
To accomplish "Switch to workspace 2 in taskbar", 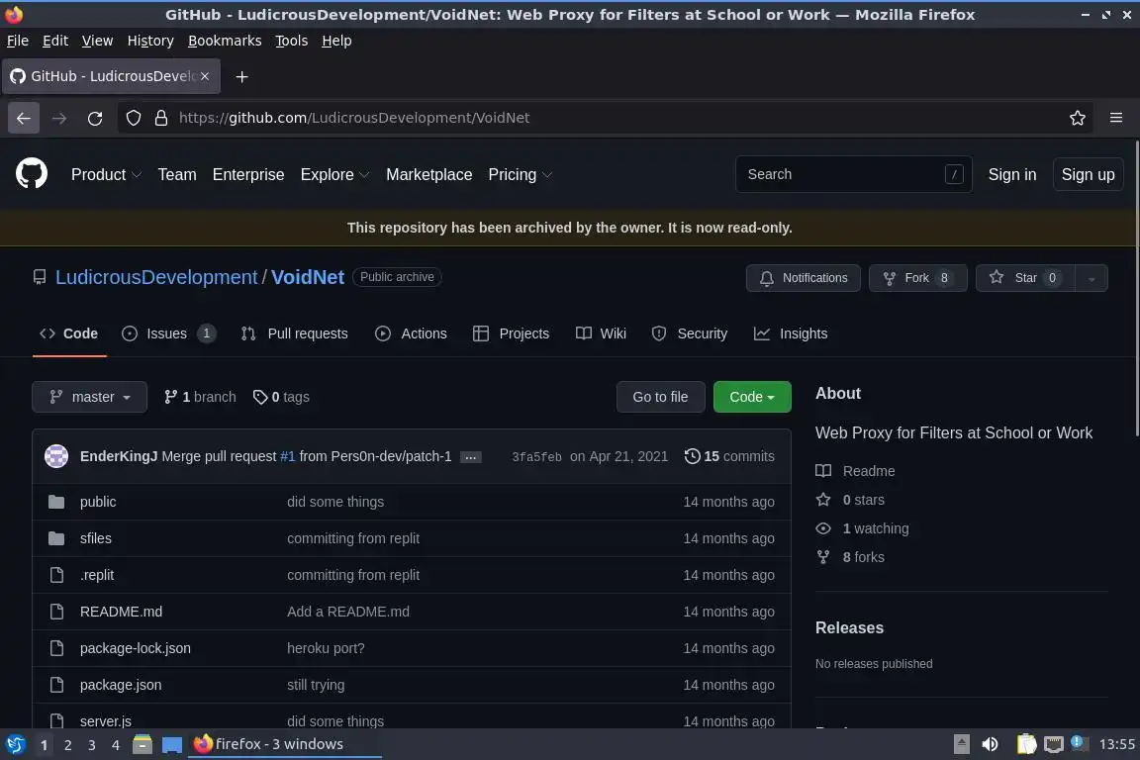I will [x=67, y=745].
